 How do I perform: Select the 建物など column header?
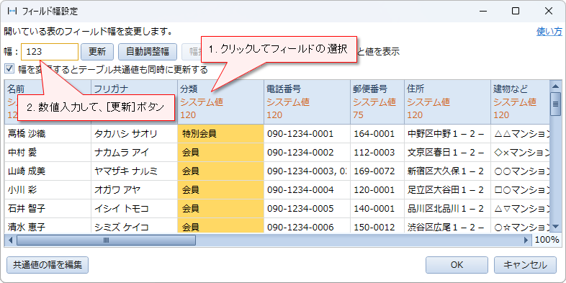coord(520,102)
